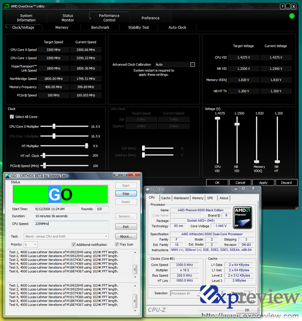Minimize the ORTHOS window
Image resolution: width=302 pixels, height=321 pixels.
(x=117, y=175)
